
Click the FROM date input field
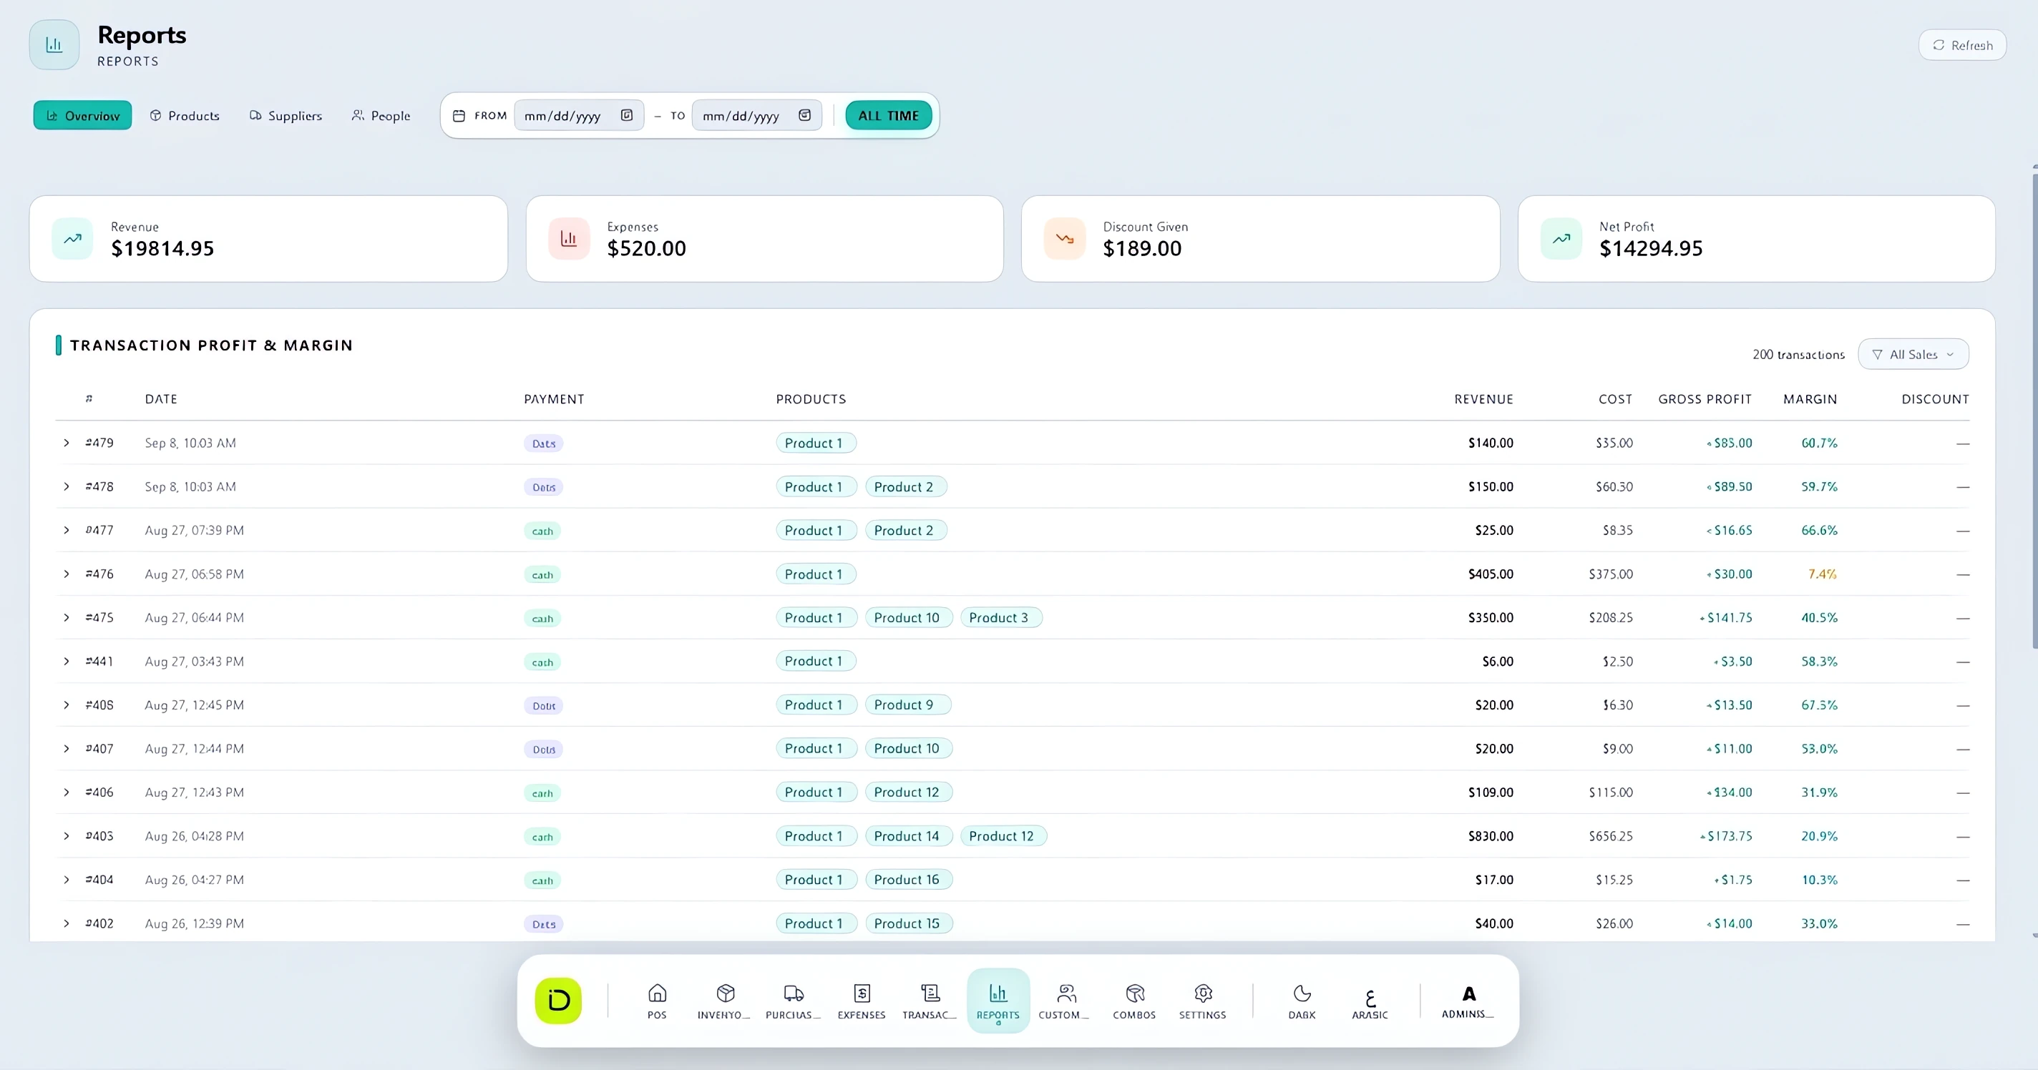[x=578, y=115]
